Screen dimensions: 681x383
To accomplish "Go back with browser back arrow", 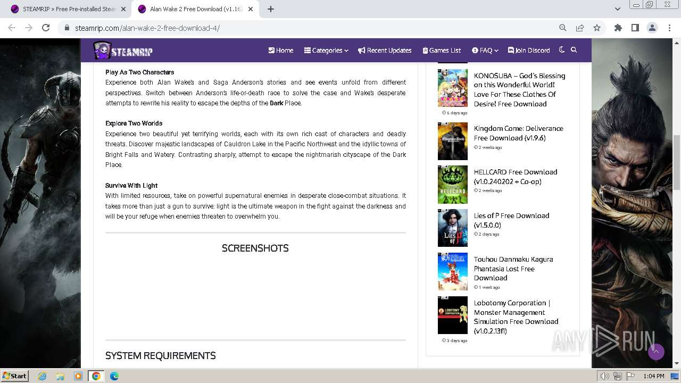I will click(12, 28).
